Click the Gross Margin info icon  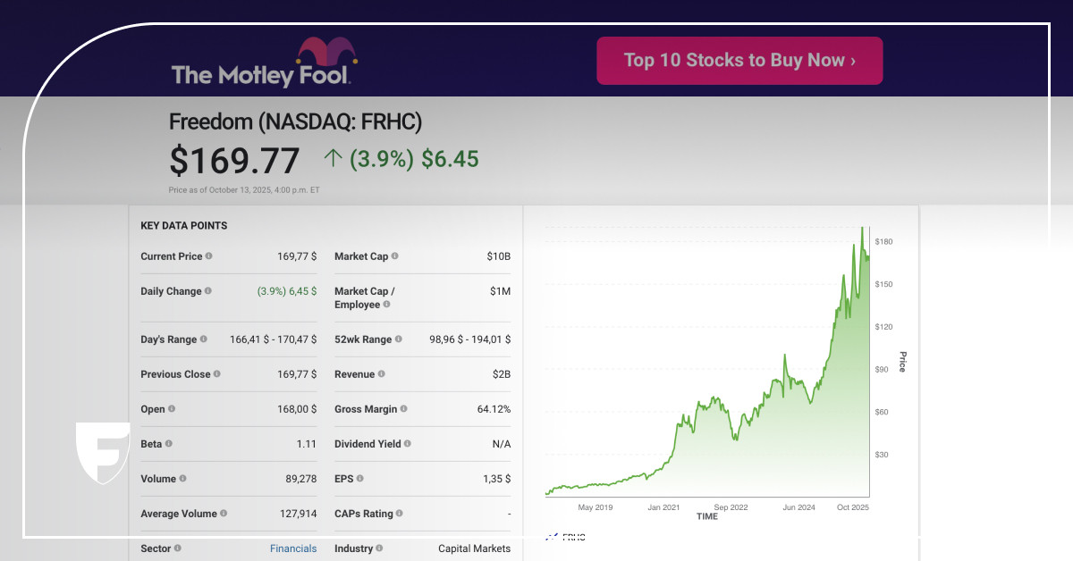[404, 409]
